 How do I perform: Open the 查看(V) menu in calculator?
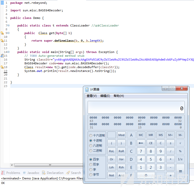pyautogui.click(x=91, y=96)
